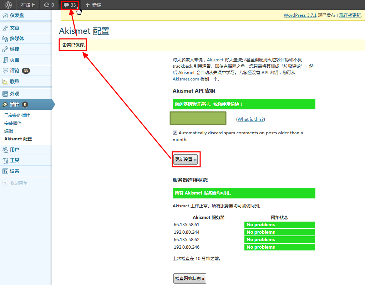
Task: Click the 您的密钥验证通过 green banner
Action: pyautogui.click(x=244, y=104)
